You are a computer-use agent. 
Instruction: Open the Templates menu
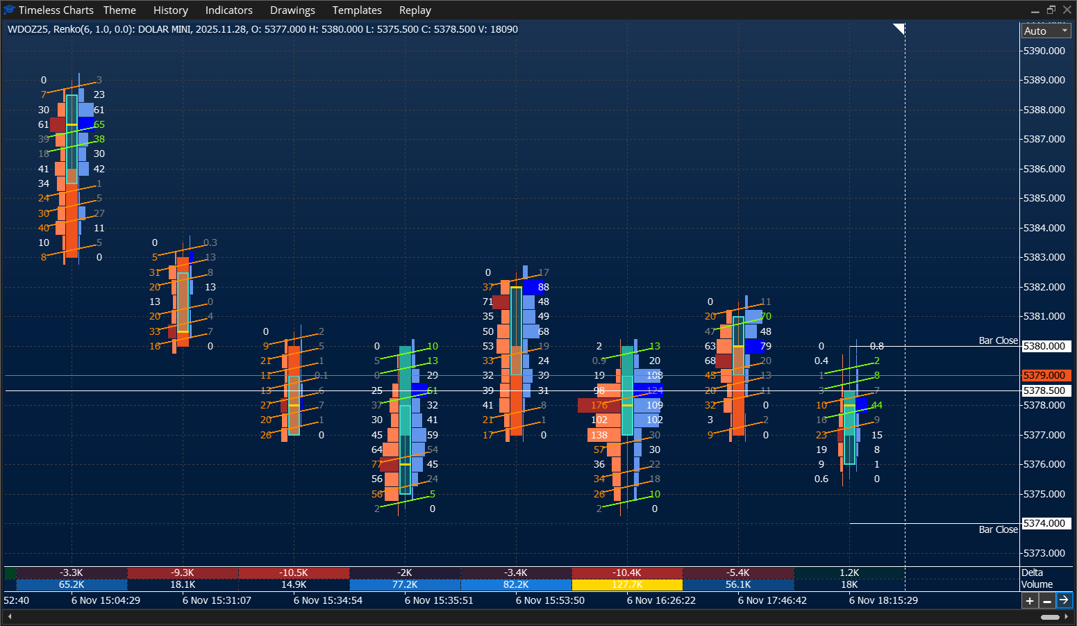357,10
